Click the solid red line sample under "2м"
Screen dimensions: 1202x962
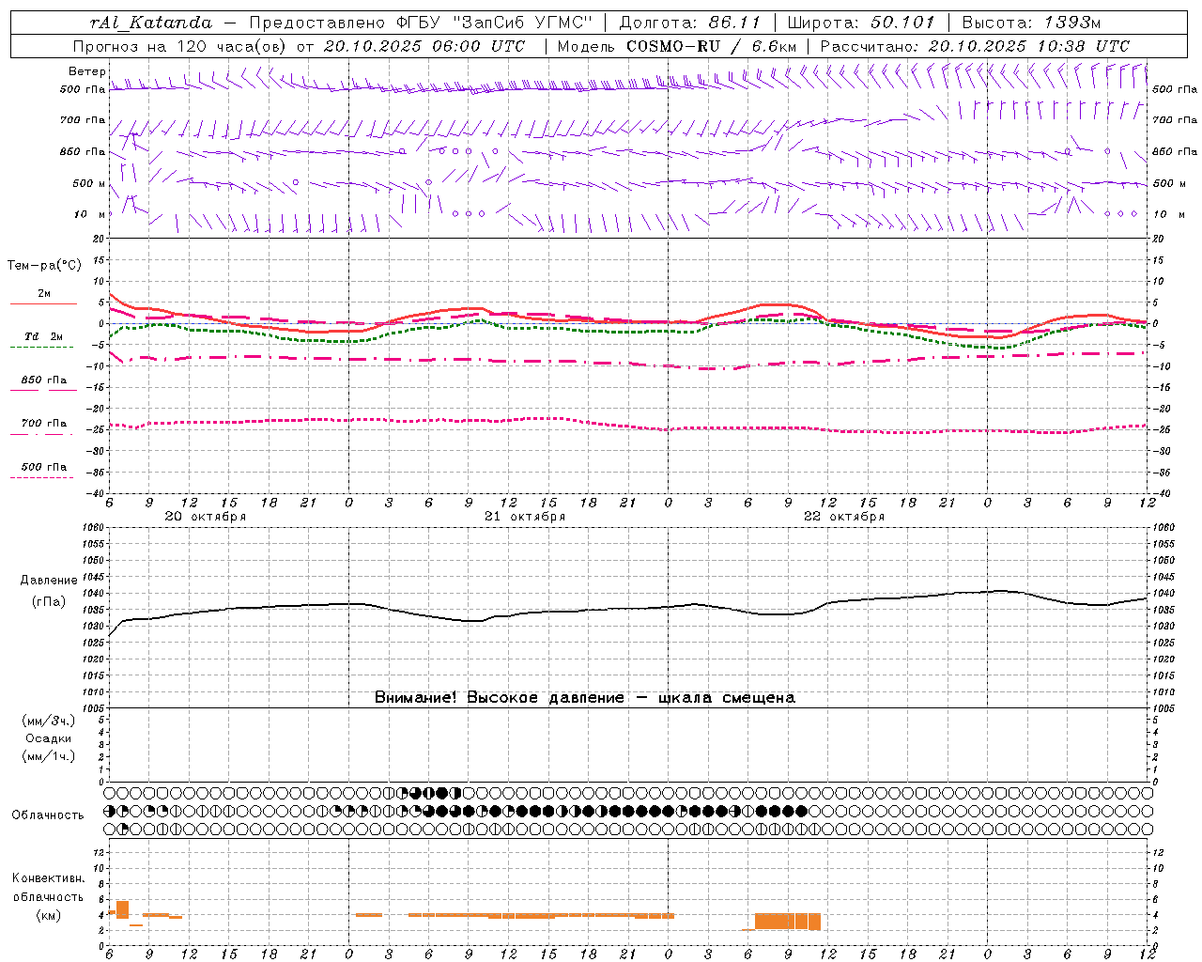44,304
